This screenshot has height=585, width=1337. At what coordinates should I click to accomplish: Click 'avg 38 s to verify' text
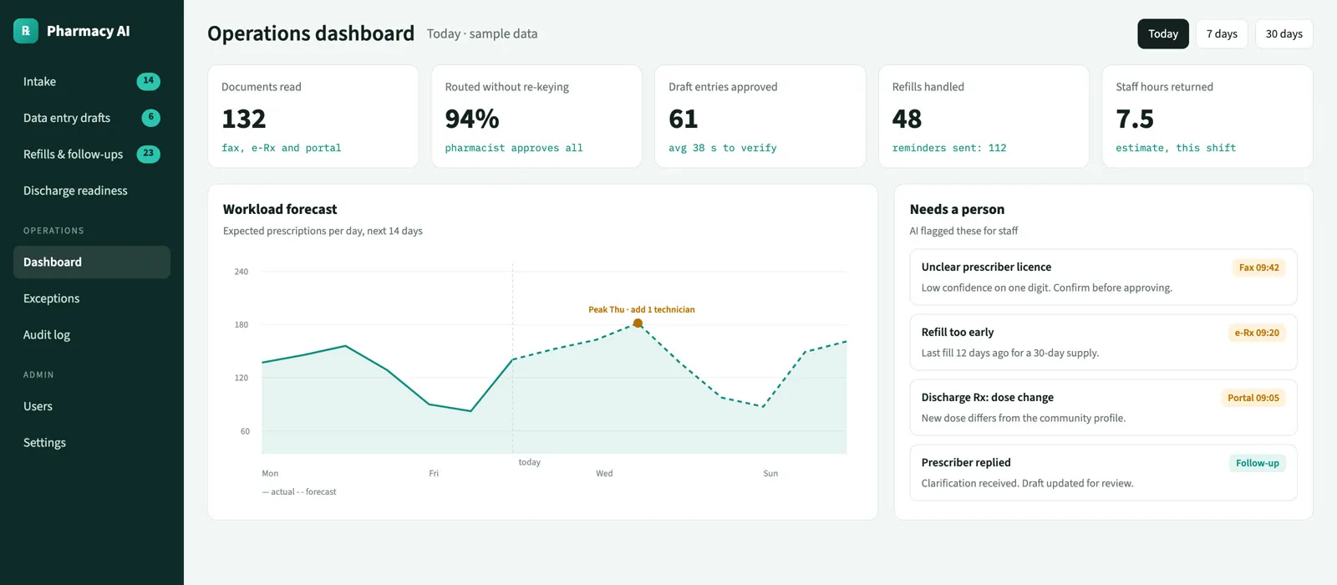coord(723,148)
